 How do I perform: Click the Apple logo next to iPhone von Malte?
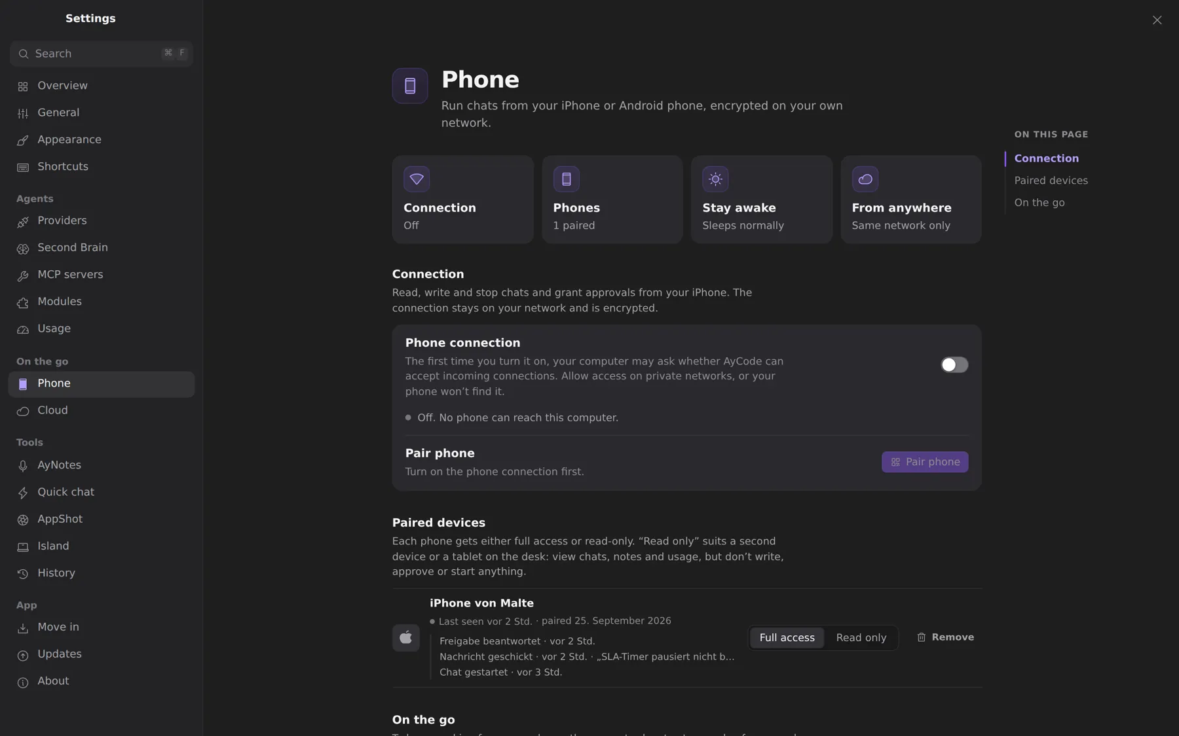click(x=406, y=637)
